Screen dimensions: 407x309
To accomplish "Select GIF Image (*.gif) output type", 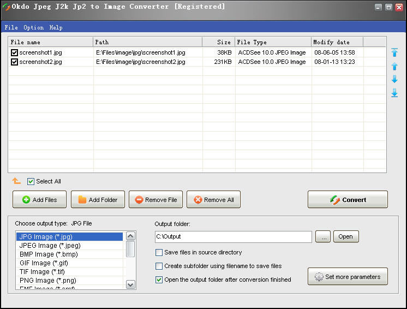I will pyautogui.click(x=69, y=263).
